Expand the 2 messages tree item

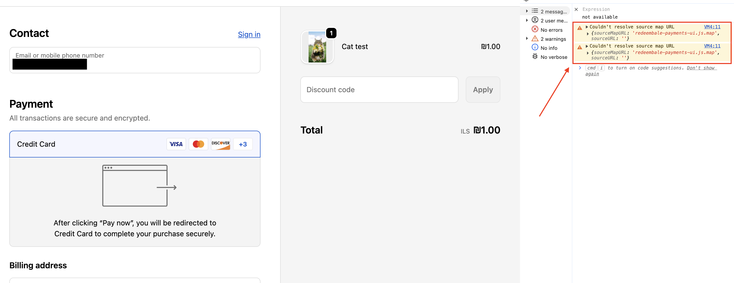tap(527, 11)
